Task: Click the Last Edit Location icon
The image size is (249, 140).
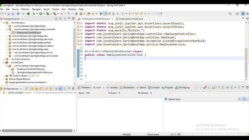Action: point(137,14)
